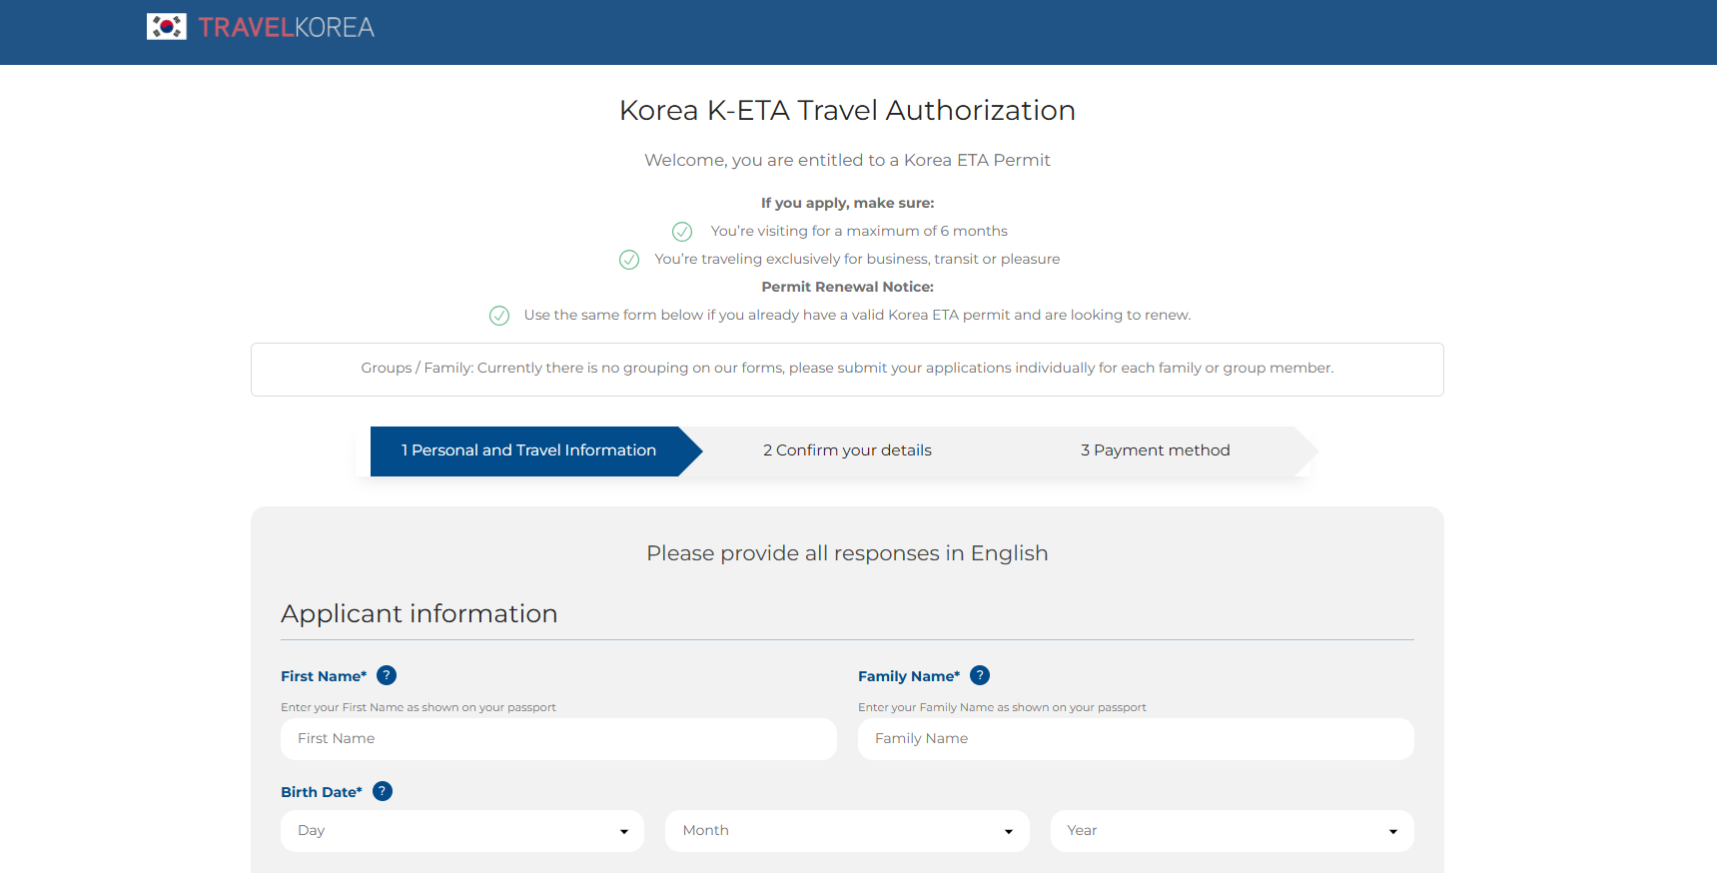Open the Day dropdown
This screenshot has height=873, width=1717.
pos(460,830)
